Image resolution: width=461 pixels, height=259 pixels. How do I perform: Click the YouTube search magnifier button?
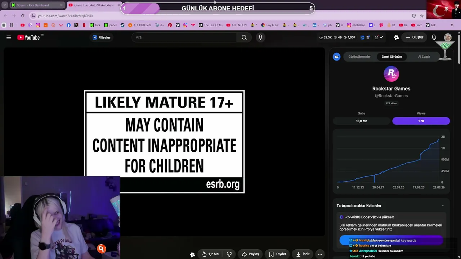[x=244, y=37]
